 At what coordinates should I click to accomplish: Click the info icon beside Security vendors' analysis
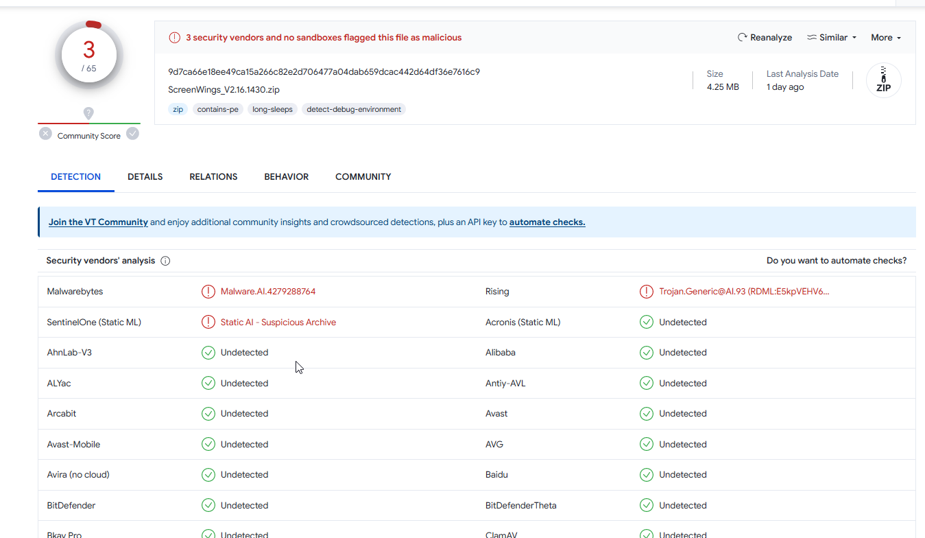click(165, 261)
